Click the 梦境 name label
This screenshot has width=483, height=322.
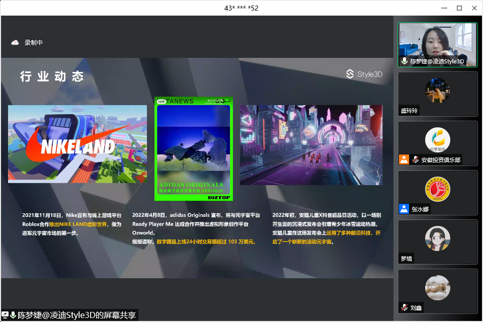(407, 259)
